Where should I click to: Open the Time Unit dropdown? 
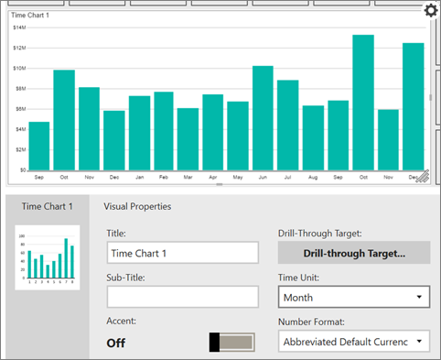coord(354,297)
